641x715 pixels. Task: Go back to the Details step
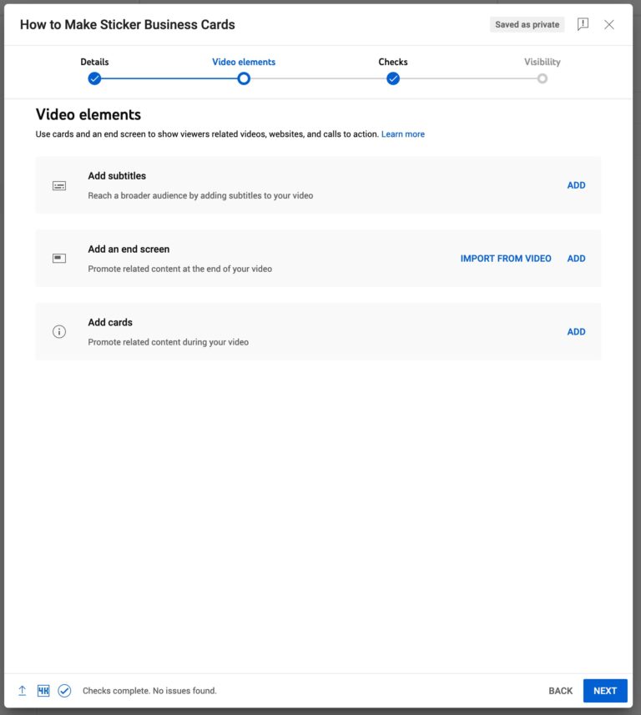pyautogui.click(x=94, y=62)
